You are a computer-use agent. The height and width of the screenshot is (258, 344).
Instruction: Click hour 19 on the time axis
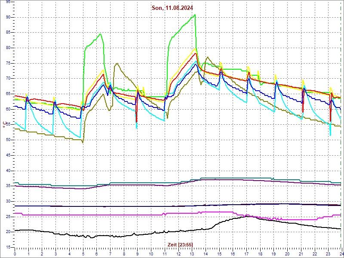pyautogui.click(x=273, y=253)
